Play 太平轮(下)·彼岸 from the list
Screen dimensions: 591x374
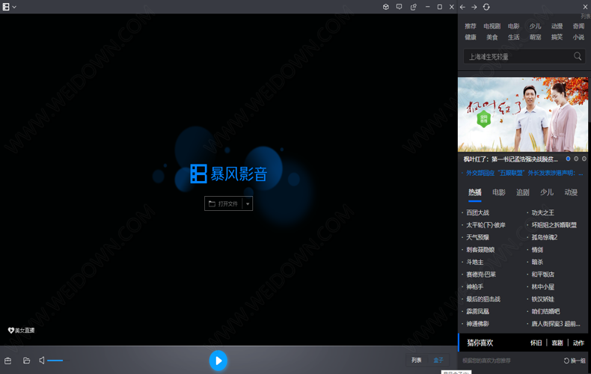pyautogui.click(x=486, y=225)
